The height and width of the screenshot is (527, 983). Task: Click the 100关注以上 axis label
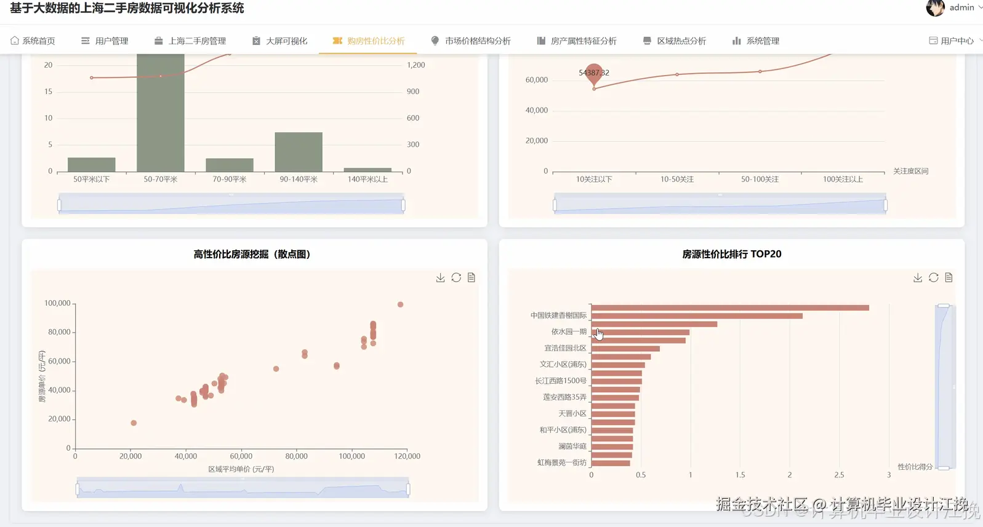click(x=843, y=179)
